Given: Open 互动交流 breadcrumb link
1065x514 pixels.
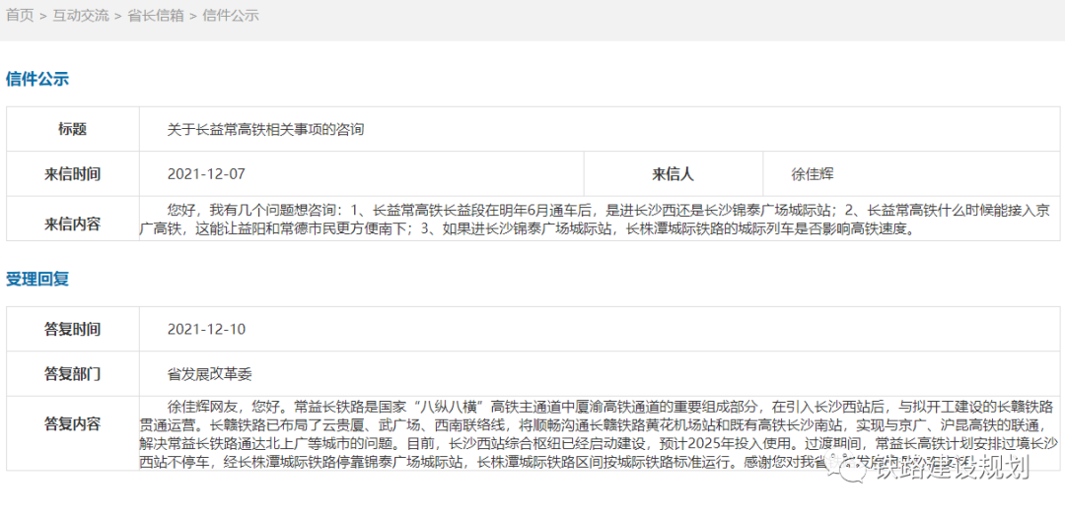Looking at the screenshot, I should pyautogui.click(x=81, y=16).
